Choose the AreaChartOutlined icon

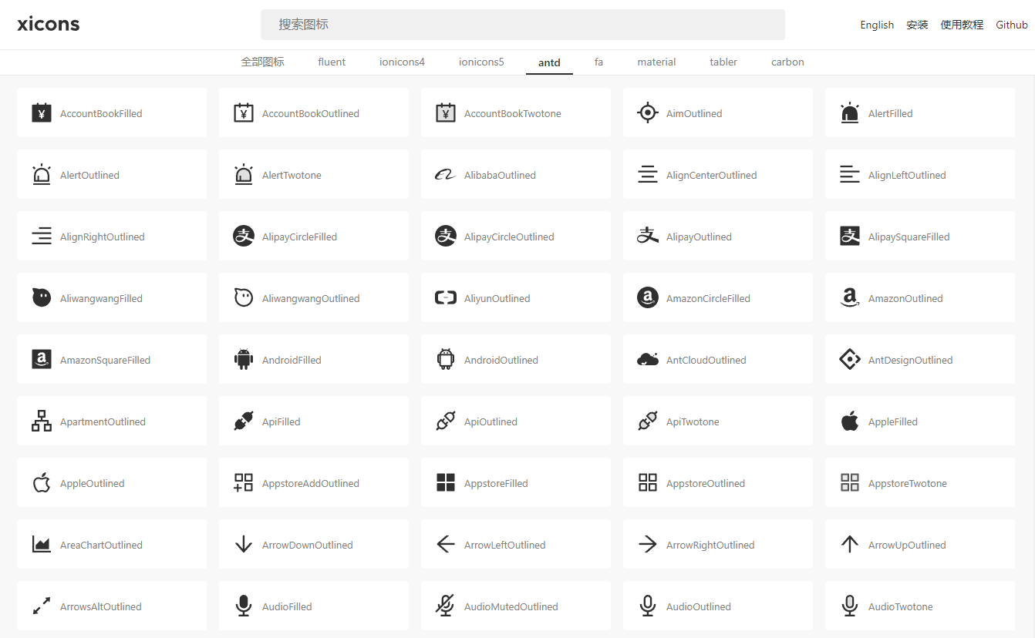pos(42,545)
